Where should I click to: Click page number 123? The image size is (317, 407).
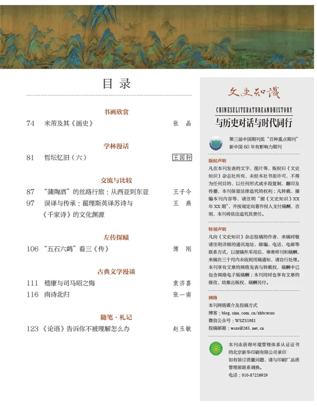(x=32, y=329)
